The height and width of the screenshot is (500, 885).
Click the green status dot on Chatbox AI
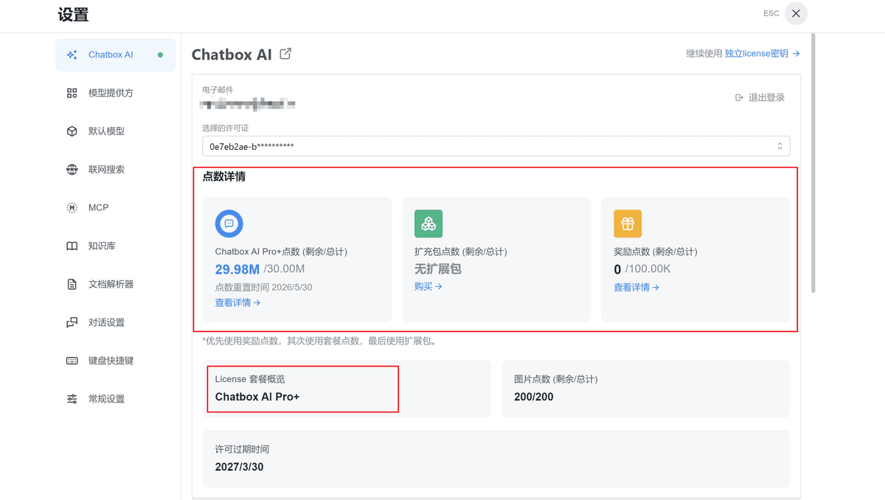coord(160,55)
